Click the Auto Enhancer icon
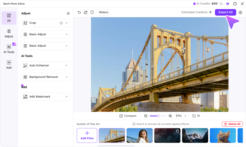The height and width of the screenshot is (147, 246). [x=25, y=66]
